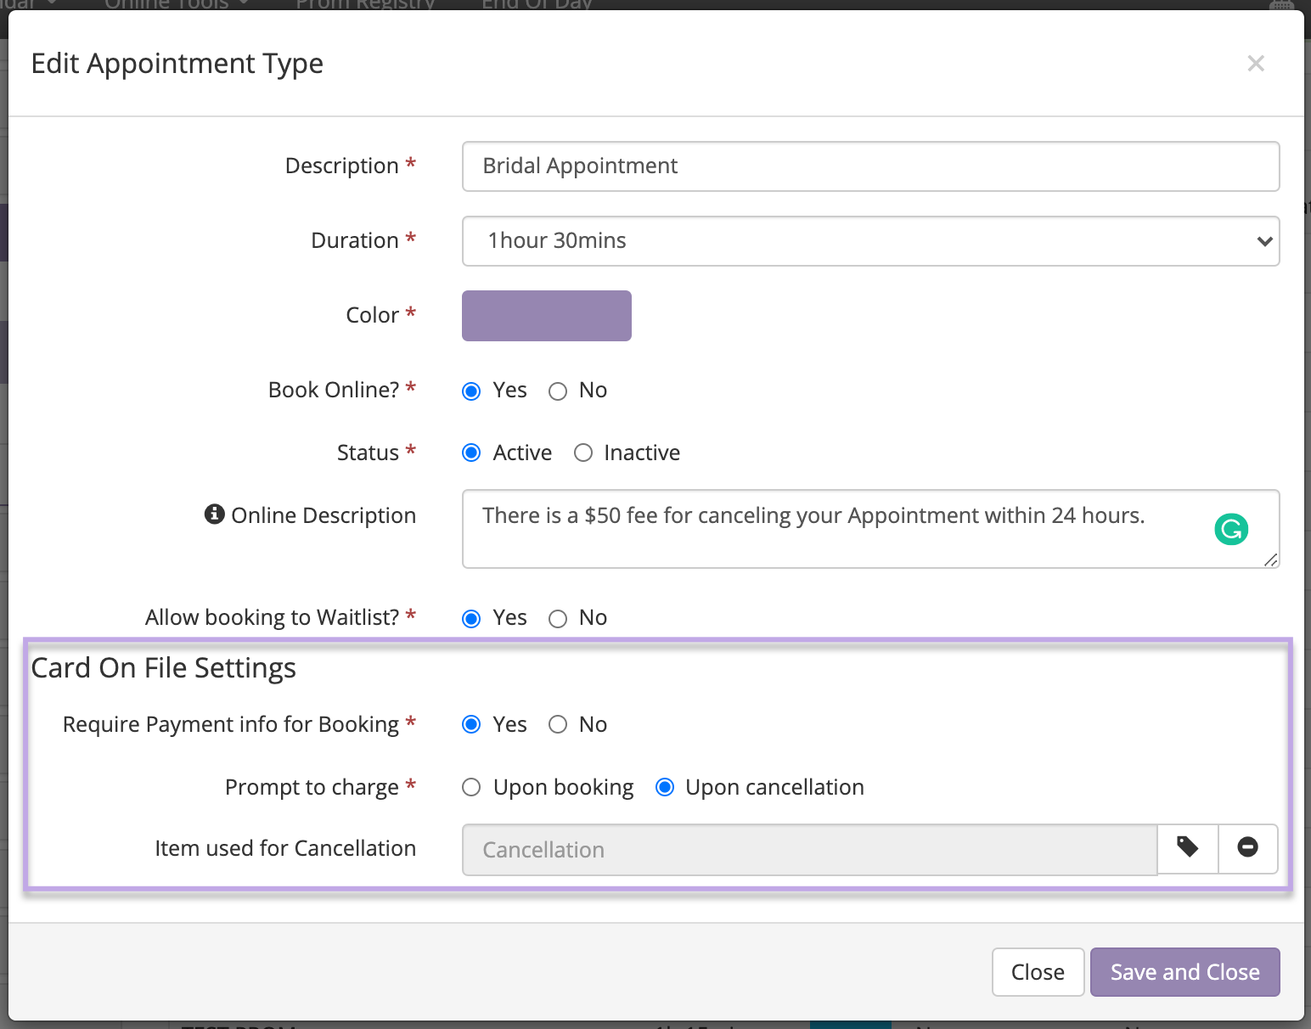
Task: Open the purple Color swatch picker
Action: pyautogui.click(x=546, y=316)
